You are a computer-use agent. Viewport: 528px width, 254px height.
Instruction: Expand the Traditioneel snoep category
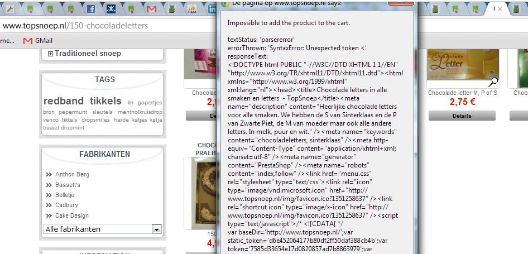[50, 54]
